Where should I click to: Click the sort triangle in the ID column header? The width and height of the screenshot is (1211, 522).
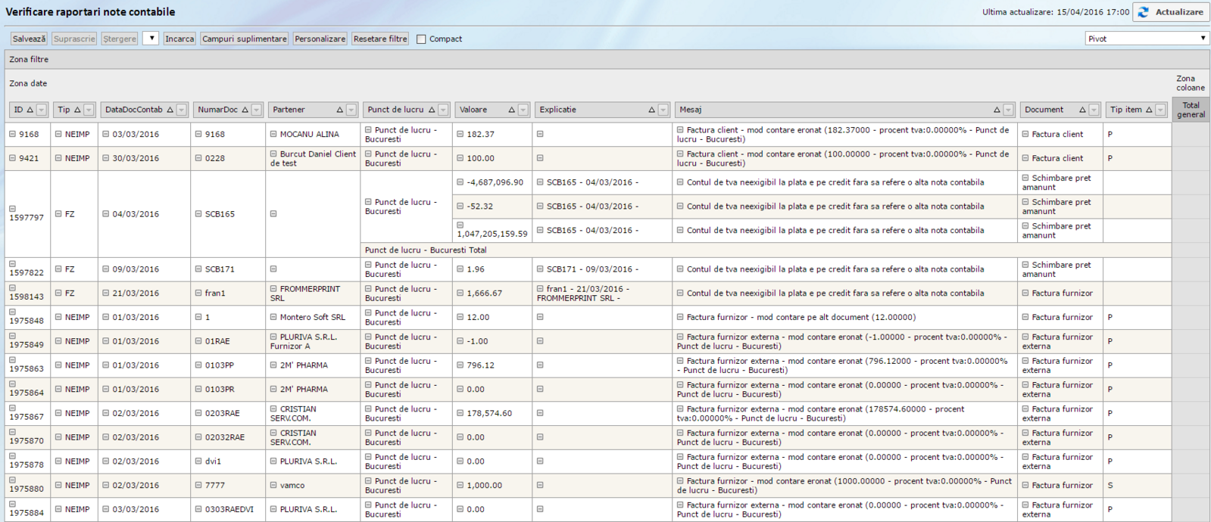[x=30, y=110]
